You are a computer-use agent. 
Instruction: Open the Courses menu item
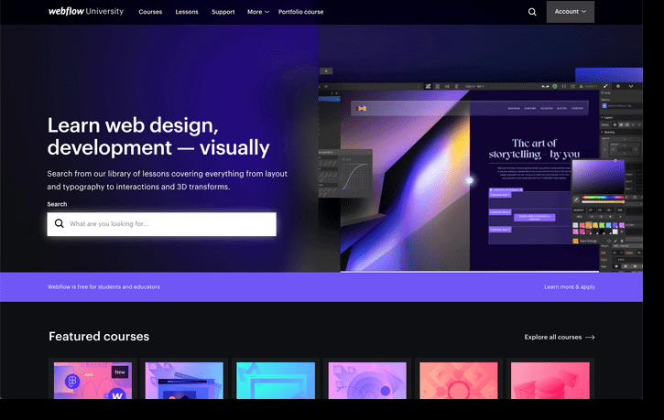point(150,12)
